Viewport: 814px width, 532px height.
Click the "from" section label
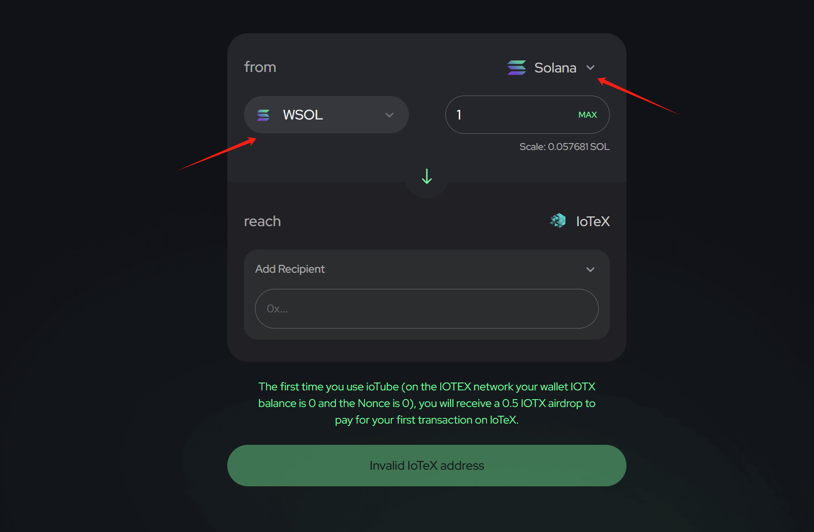click(x=260, y=67)
